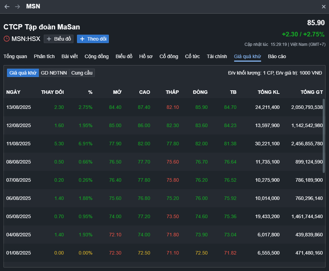Select the 04/08/2025 date cell
Screen dimensions: 329x271
(19, 235)
